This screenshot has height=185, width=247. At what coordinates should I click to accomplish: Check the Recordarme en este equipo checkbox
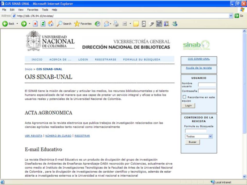click(184, 97)
